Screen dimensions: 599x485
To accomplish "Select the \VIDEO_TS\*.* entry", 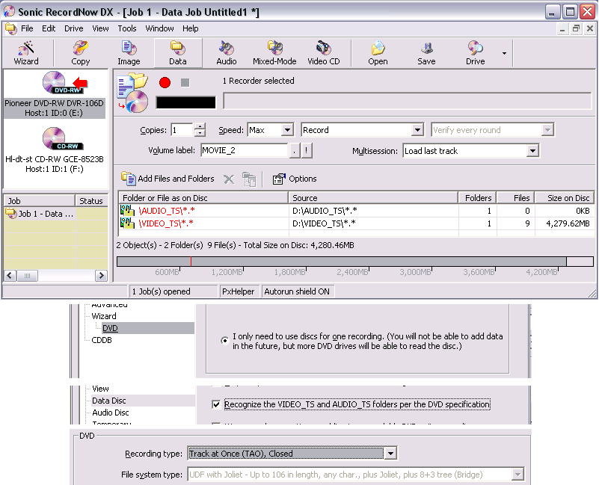I will click(x=166, y=223).
